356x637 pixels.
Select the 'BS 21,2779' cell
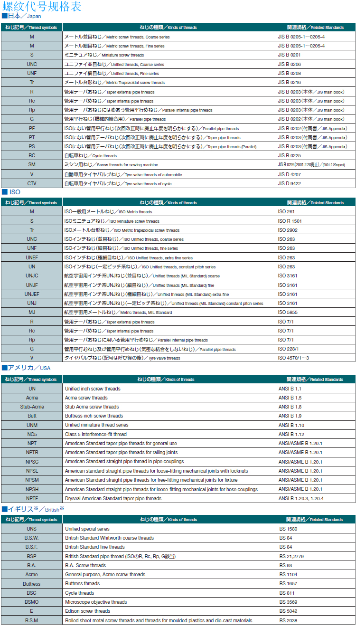click(x=316, y=556)
